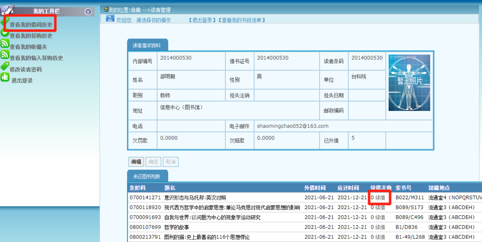This screenshot has width=482, height=242.
Task: Click the user avatar icon beside 欢迎您
Action: (110, 18)
